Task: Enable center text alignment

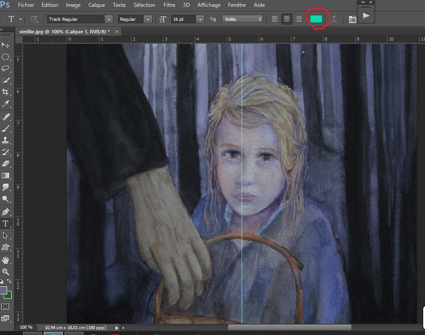Action: 286,19
